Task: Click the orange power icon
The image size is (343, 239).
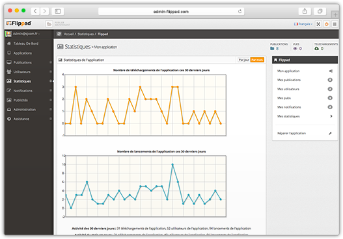Action: click(x=326, y=24)
